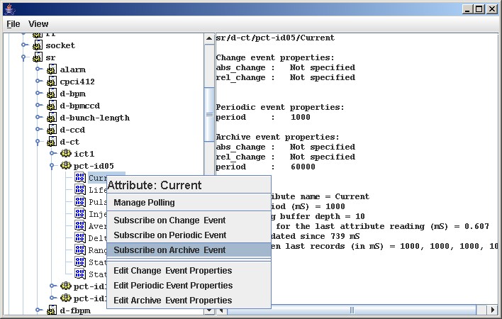This screenshot has height=319, width=502.
Task: Click the Java icon in title bar
Action: [x=8, y=8]
